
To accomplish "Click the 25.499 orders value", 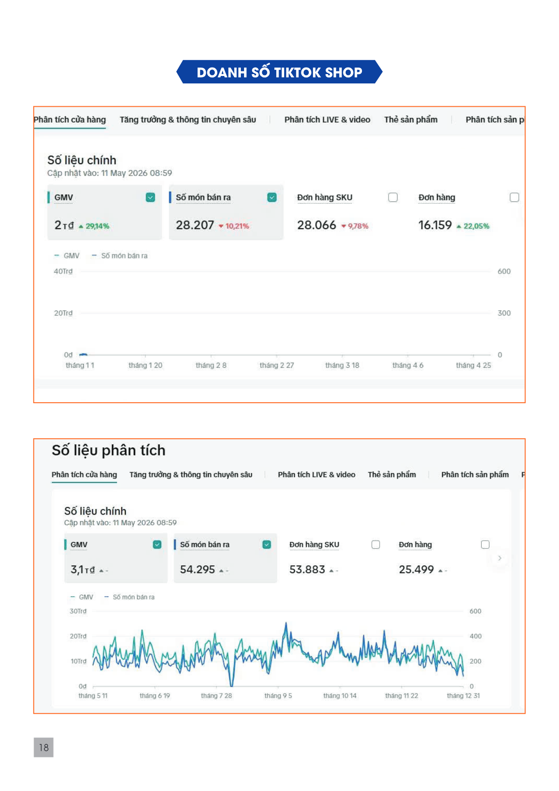I will tap(416, 570).
